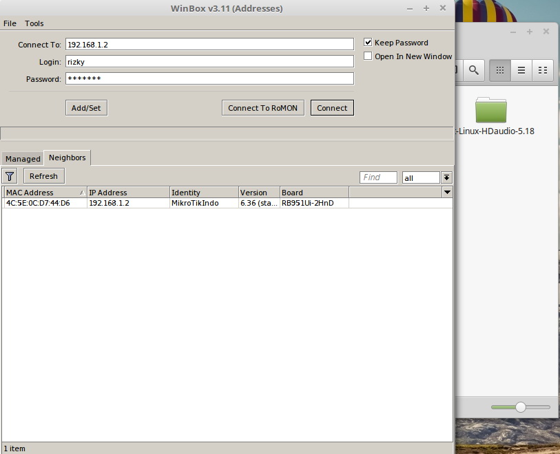Click the Refresh button

(43, 176)
